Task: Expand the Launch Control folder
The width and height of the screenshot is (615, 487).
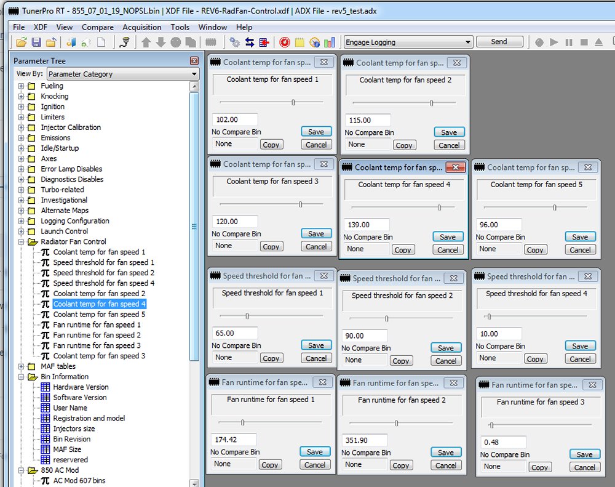Action: click(x=21, y=231)
